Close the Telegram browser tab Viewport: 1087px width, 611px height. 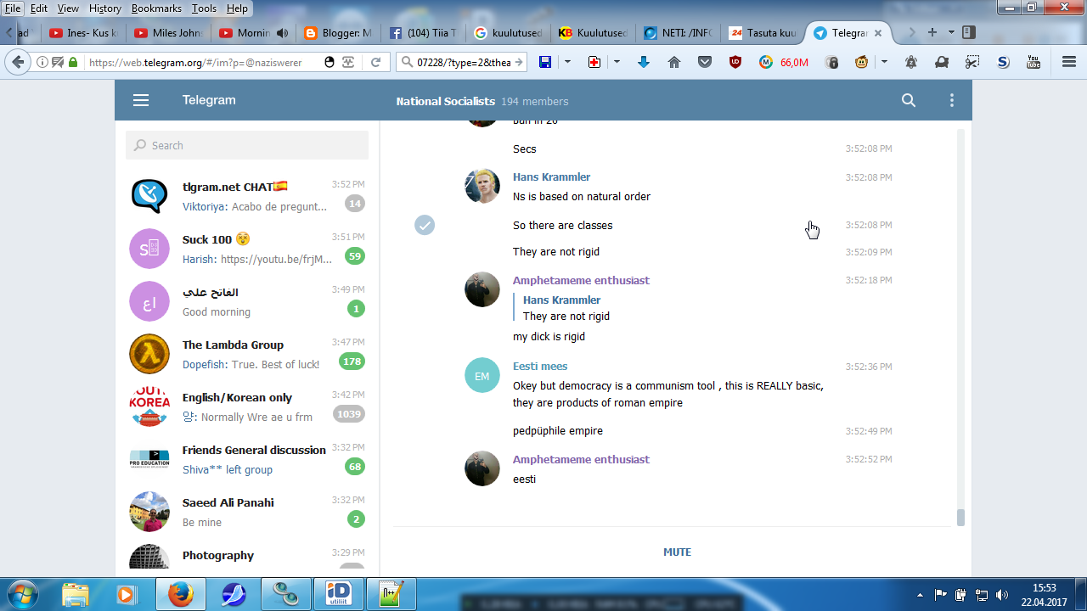(x=878, y=33)
